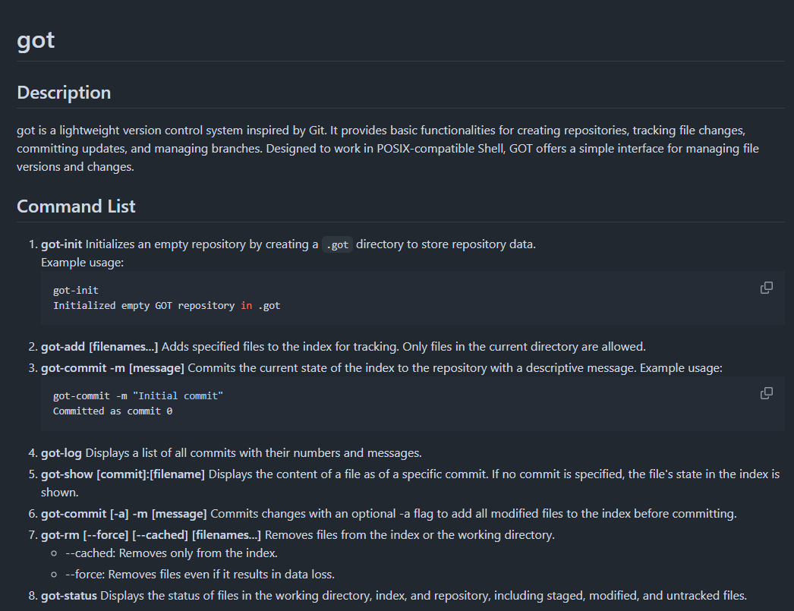Click the bold got-commit -m [message] entry

pyautogui.click(x=112, y=368)
